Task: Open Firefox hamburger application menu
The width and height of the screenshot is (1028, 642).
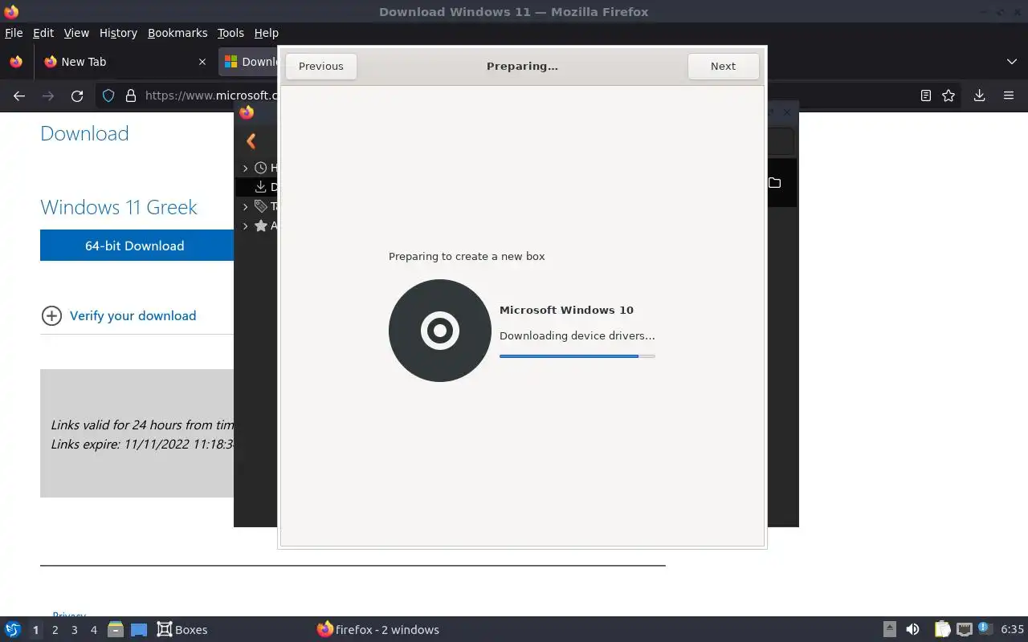Action: coord(1009,95)
